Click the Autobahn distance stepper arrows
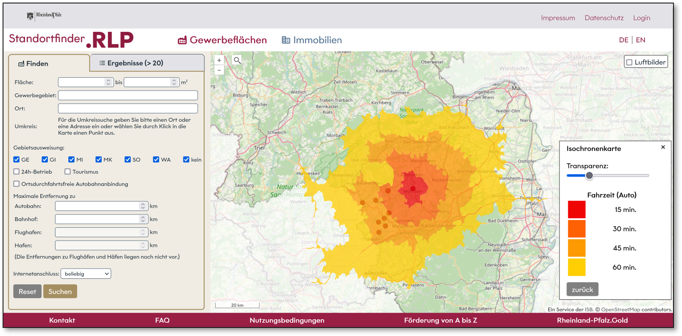Viewport: 682px width, 336px height. [x=143, y=206]
